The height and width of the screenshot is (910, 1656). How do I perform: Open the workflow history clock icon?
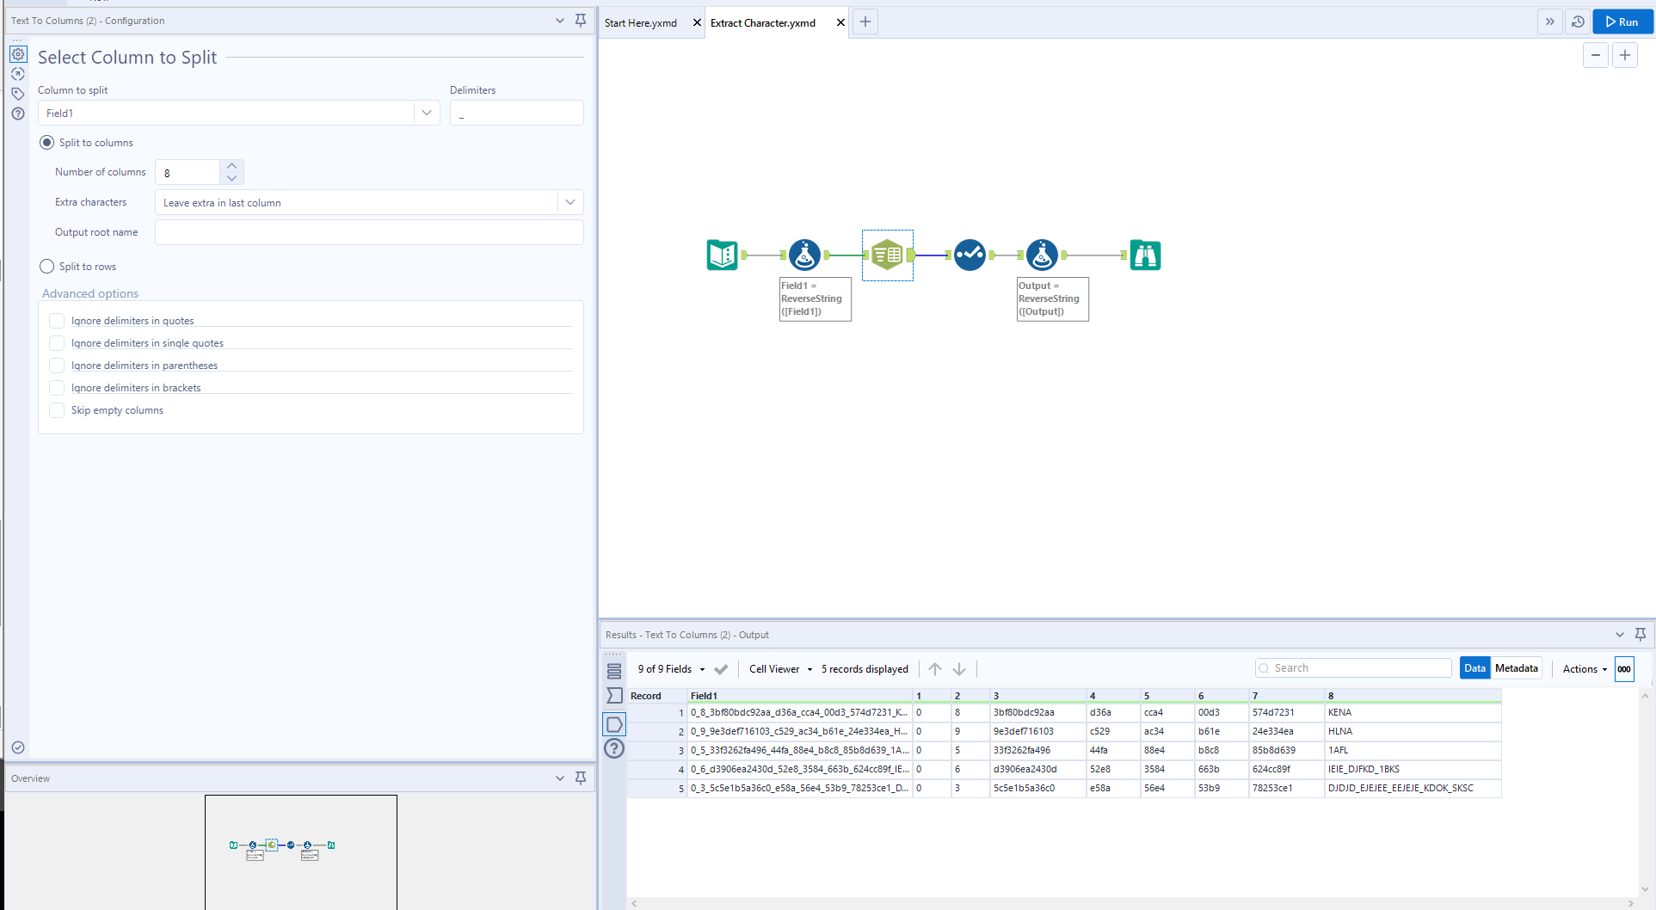(x=1578, y=22)
